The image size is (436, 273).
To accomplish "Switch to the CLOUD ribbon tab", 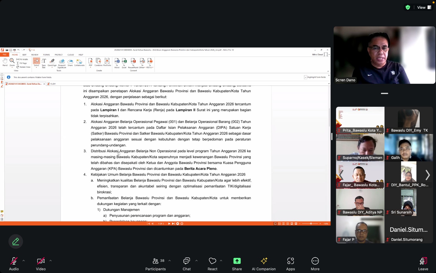I will (x=71, y=55).
